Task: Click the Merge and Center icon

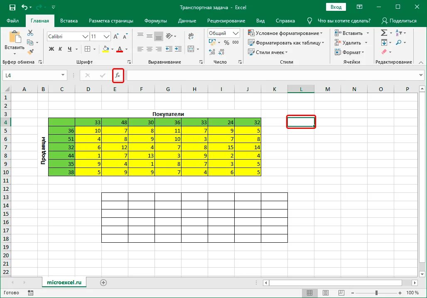Action: coord(191,49)
